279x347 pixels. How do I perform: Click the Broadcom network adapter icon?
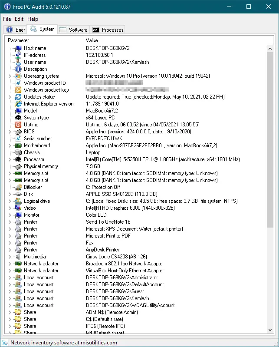[x=18, y=264]
